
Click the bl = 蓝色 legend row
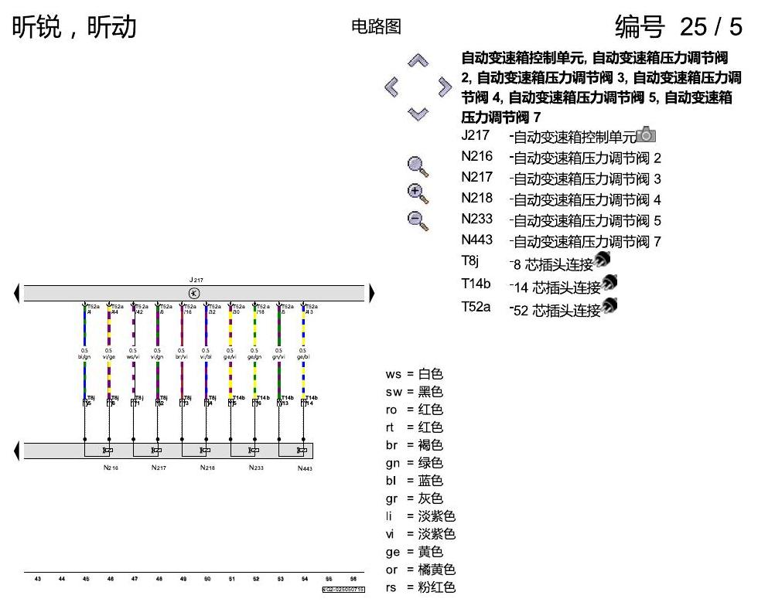415,481
